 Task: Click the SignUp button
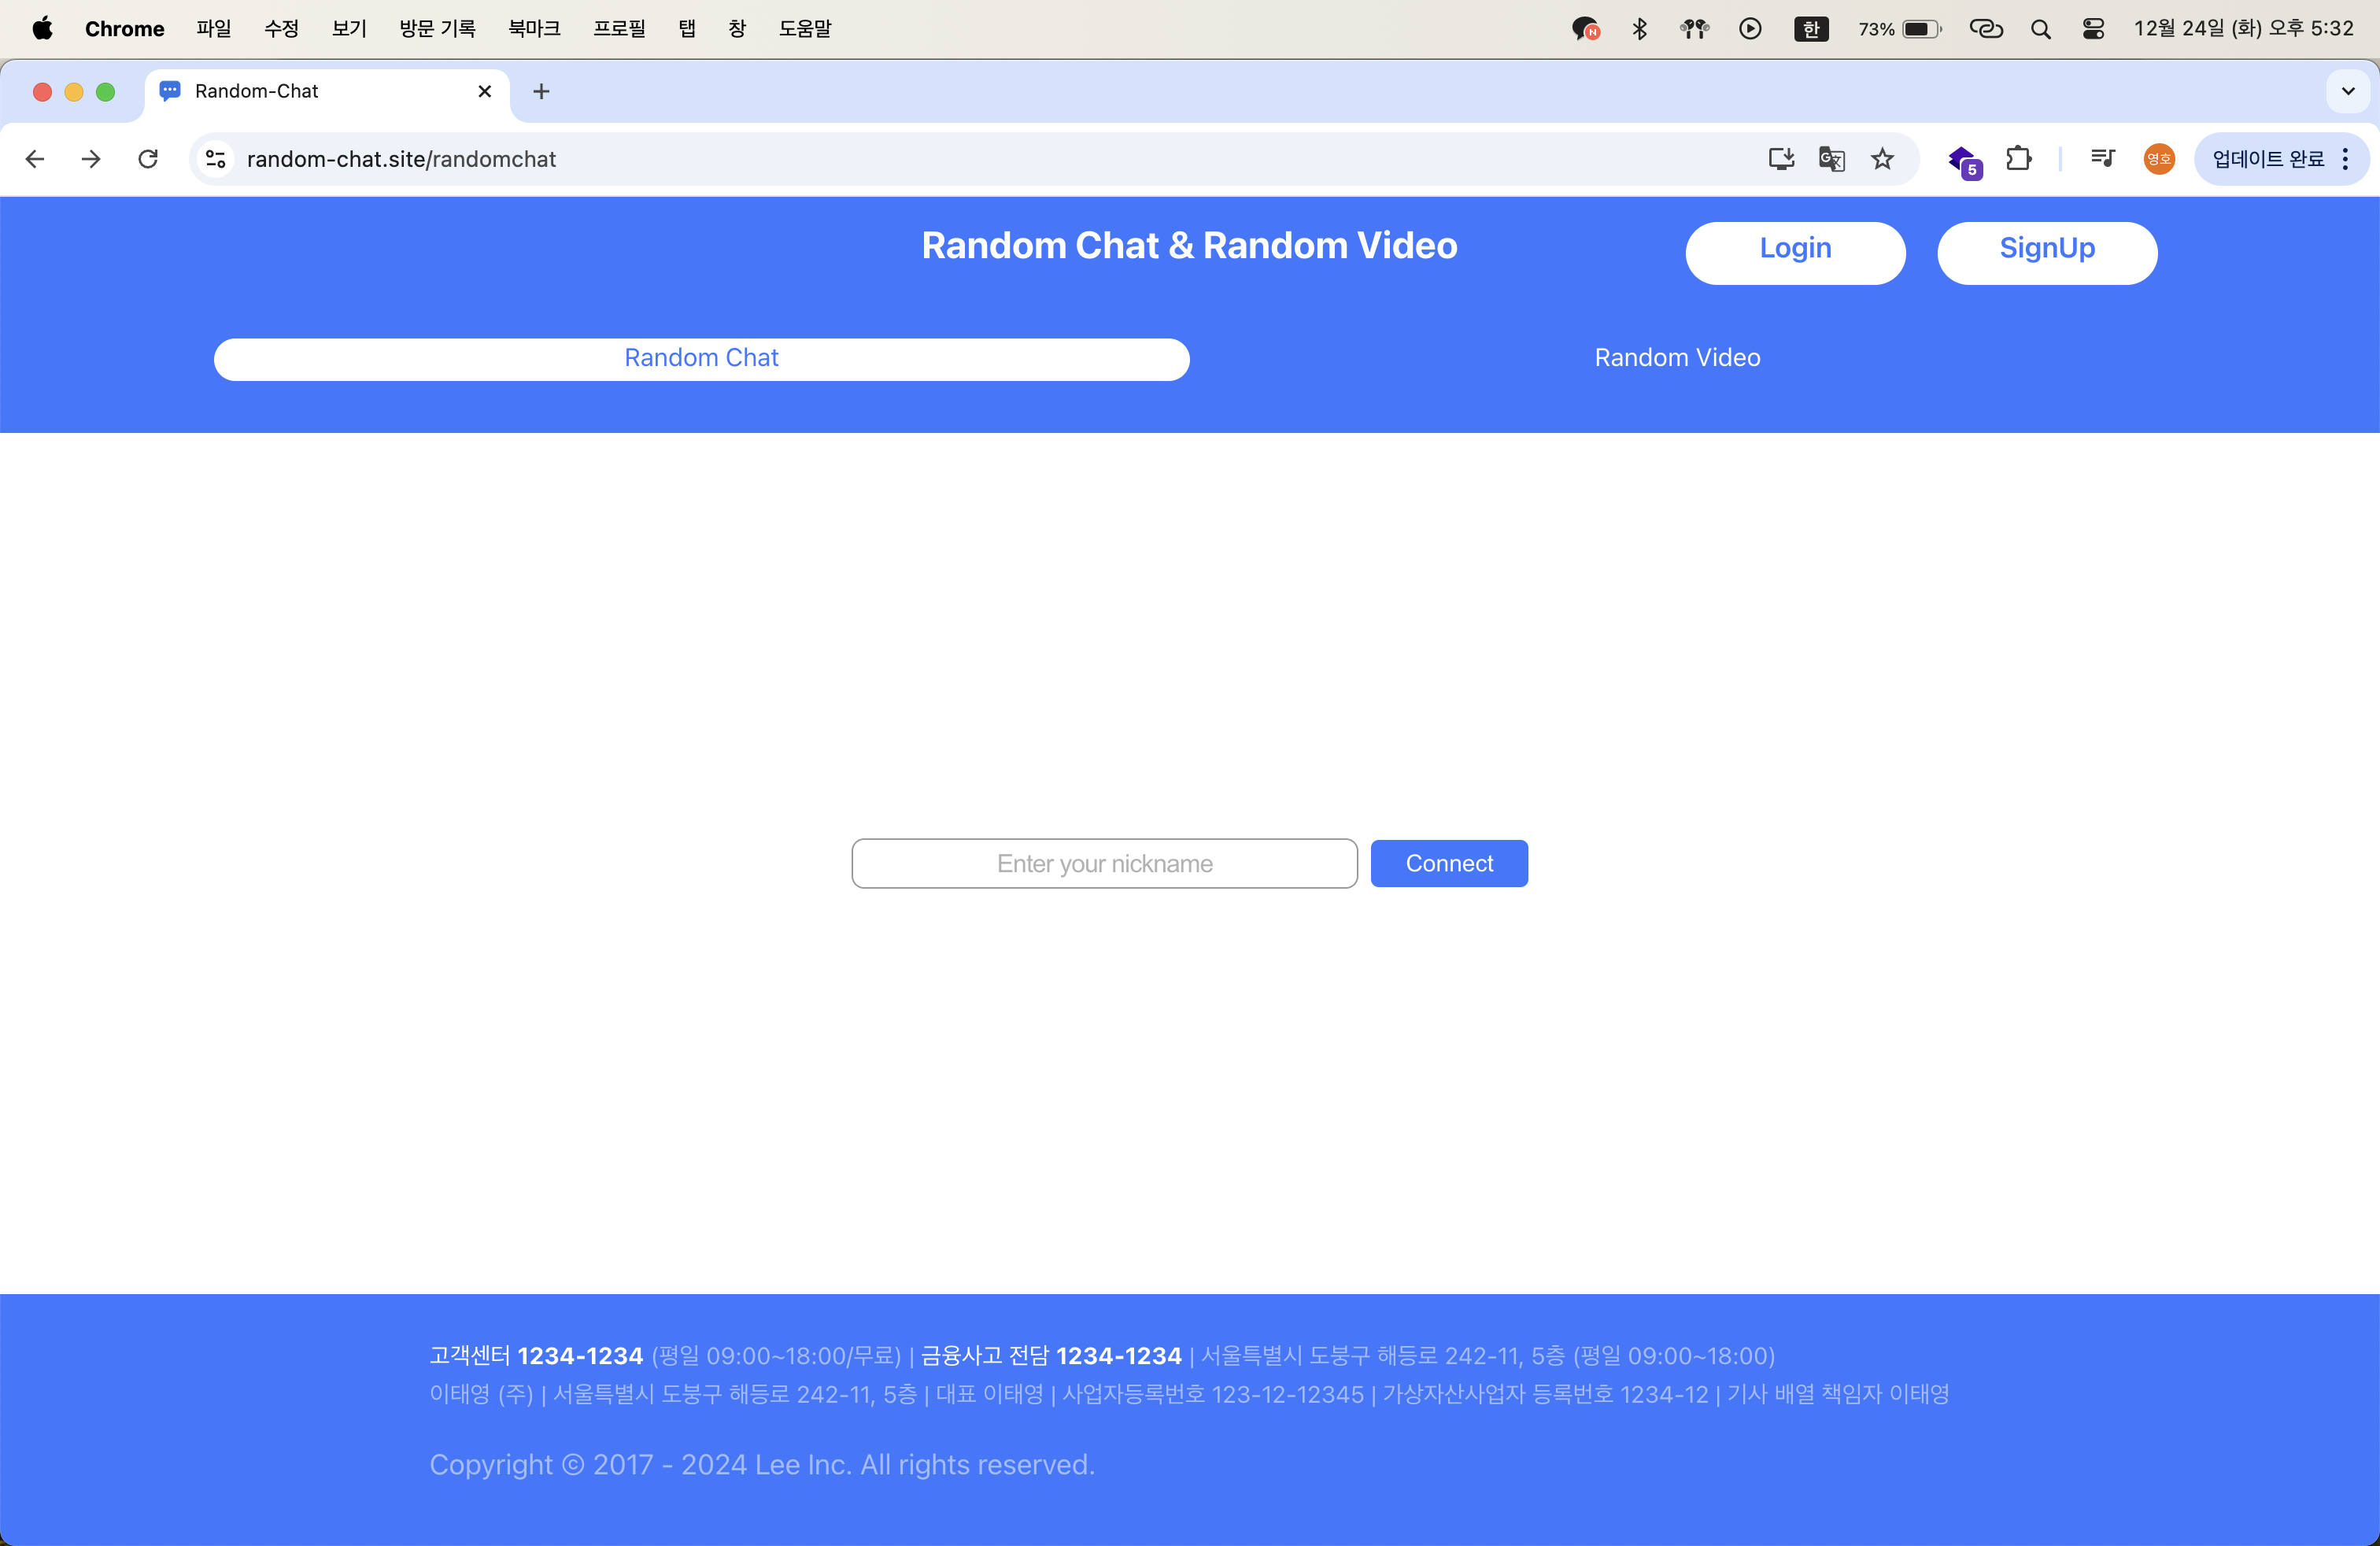(2047, 253)
